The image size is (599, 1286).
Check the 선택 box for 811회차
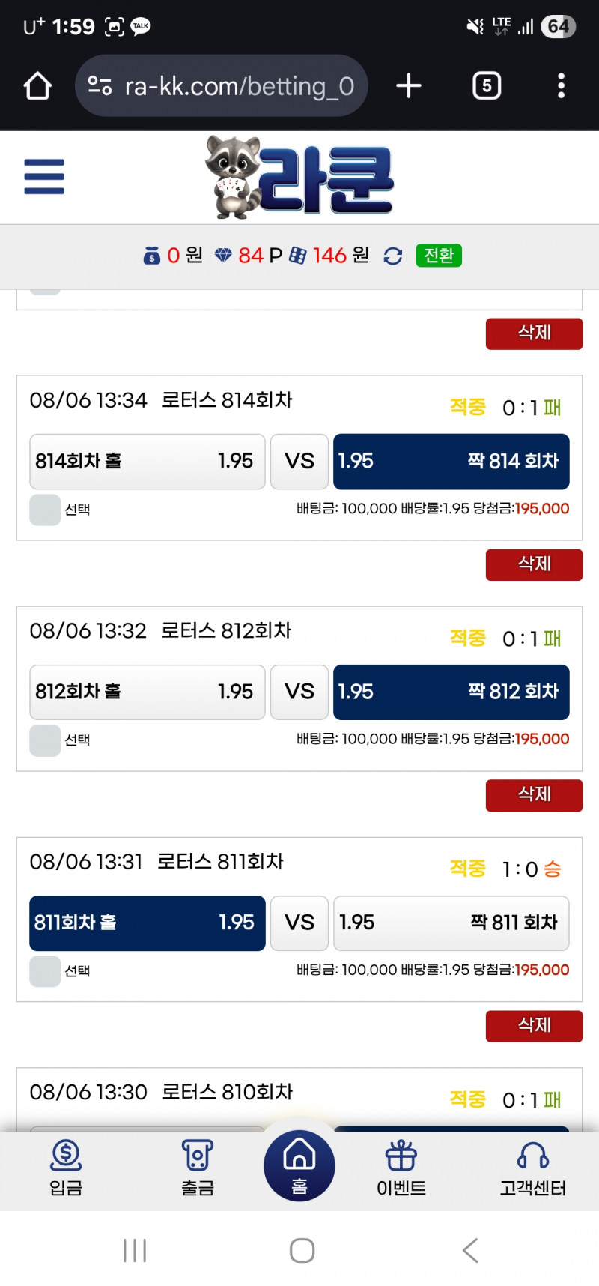45,971
